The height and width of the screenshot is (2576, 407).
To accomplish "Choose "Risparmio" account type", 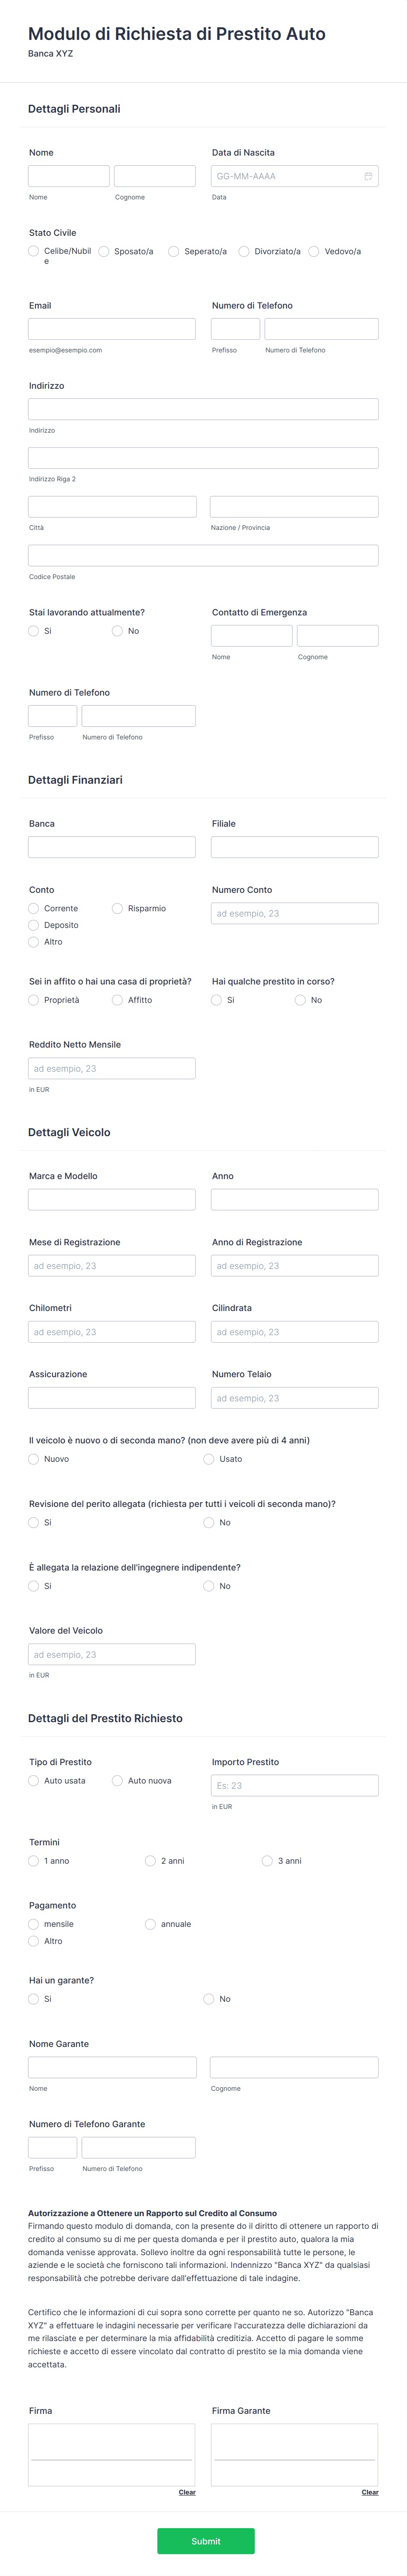I will pyautogui.click(x=116, y=908).
